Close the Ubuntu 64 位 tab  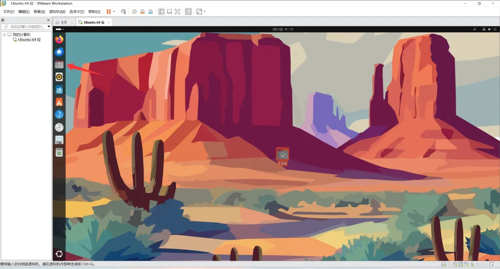(109, 22)
